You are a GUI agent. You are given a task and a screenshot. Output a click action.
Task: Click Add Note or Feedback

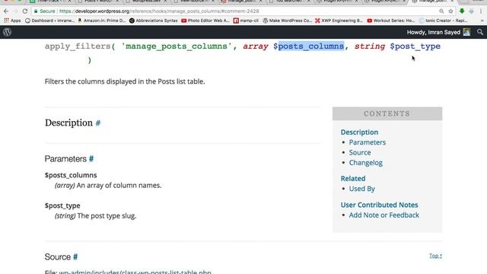click(x=384, y=215)
